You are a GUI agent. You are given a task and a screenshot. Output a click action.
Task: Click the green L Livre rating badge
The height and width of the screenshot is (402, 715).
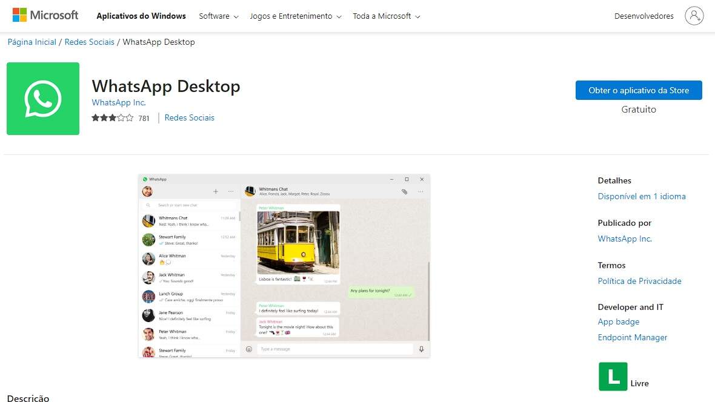click(613, 377)
